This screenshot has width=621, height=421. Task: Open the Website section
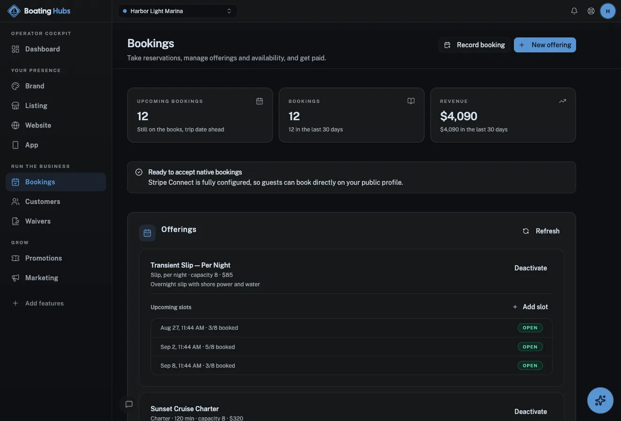click(56, 125)
